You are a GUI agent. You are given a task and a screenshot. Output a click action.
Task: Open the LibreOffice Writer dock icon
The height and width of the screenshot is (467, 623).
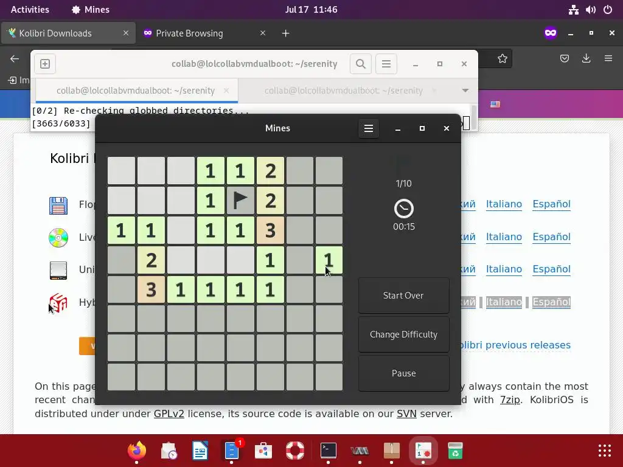pyautogui.click(x=200, y=451)
